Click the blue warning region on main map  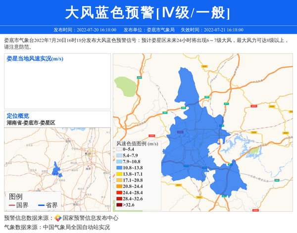point(198,139)
